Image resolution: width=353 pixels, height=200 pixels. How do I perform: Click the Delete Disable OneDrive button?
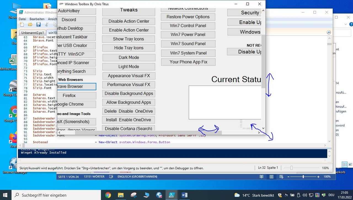(129, 111)
